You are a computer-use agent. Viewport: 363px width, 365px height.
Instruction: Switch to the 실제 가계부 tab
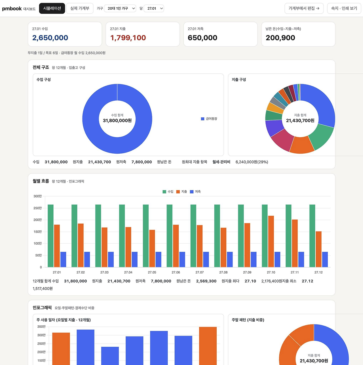tap(80, 9)
